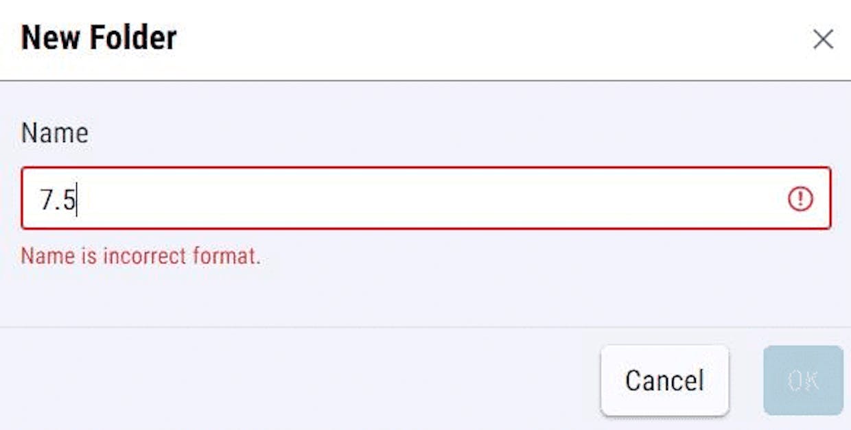Click the 'Name is incorrect format.' error message
851x430 pixels.
click(x=141, y=256)
